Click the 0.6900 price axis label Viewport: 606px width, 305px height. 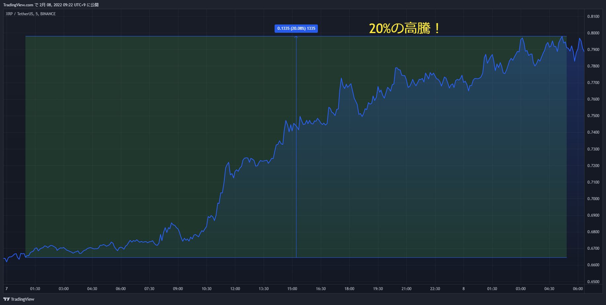(593, 215)
